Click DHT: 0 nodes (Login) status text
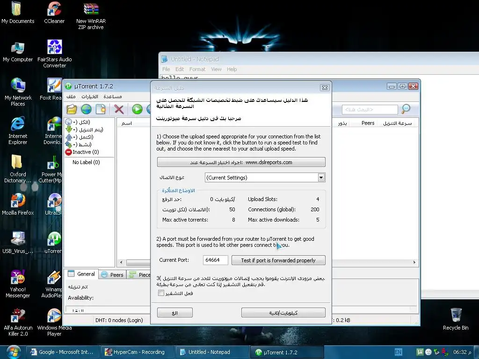 119,320
